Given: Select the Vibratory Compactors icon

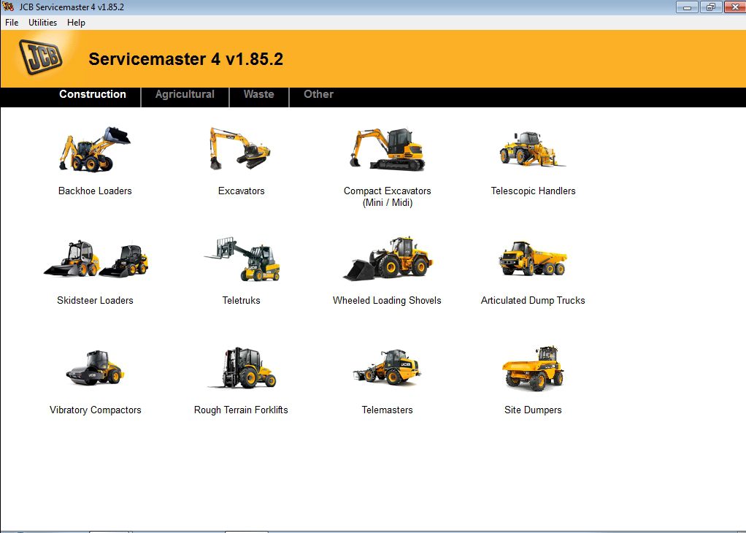Looking at the screenshot, I should [95, 369].
